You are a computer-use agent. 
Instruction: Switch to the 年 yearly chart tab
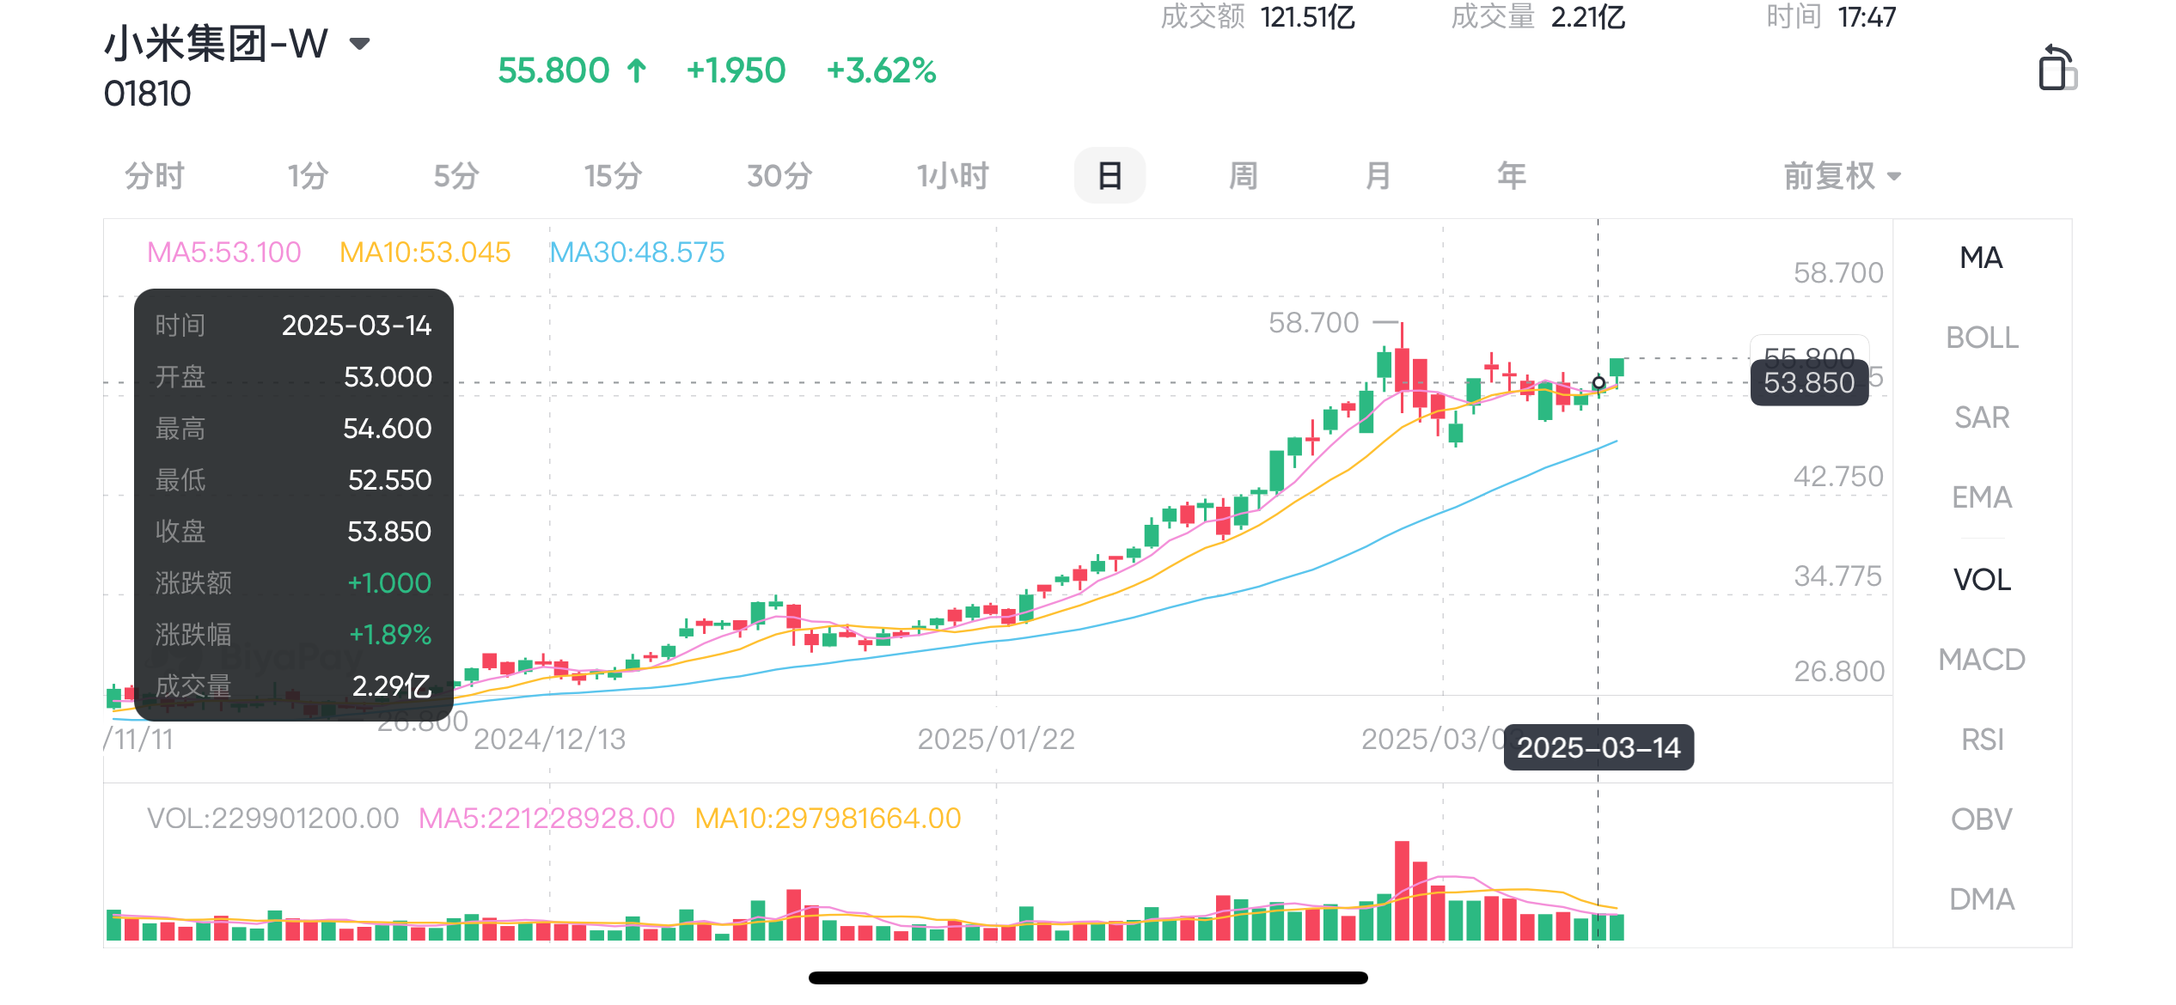[x=1512, y=176]
